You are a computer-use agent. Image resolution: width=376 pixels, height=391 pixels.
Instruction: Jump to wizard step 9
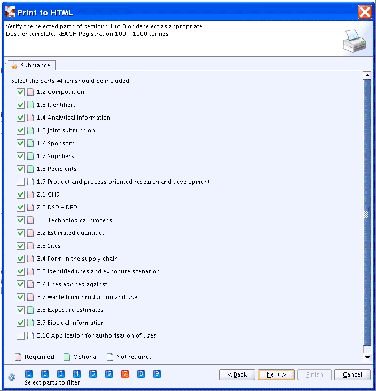click(x=157, y=374)
